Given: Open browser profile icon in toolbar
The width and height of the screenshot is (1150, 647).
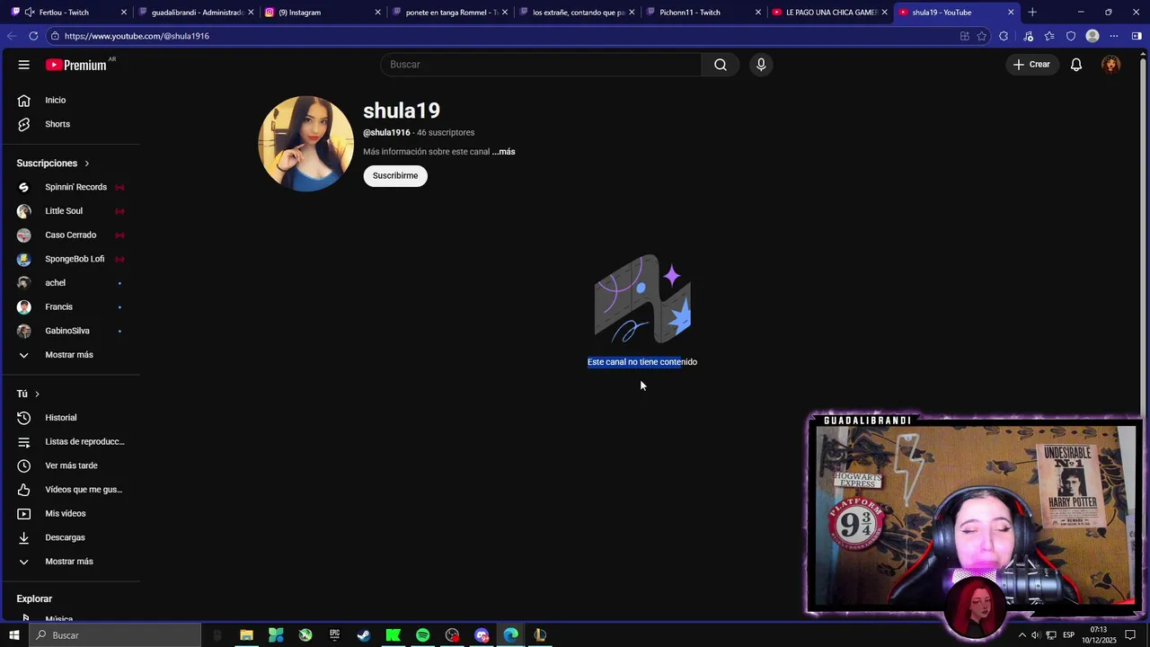Looking at the screenshot, I should 1092,36.
